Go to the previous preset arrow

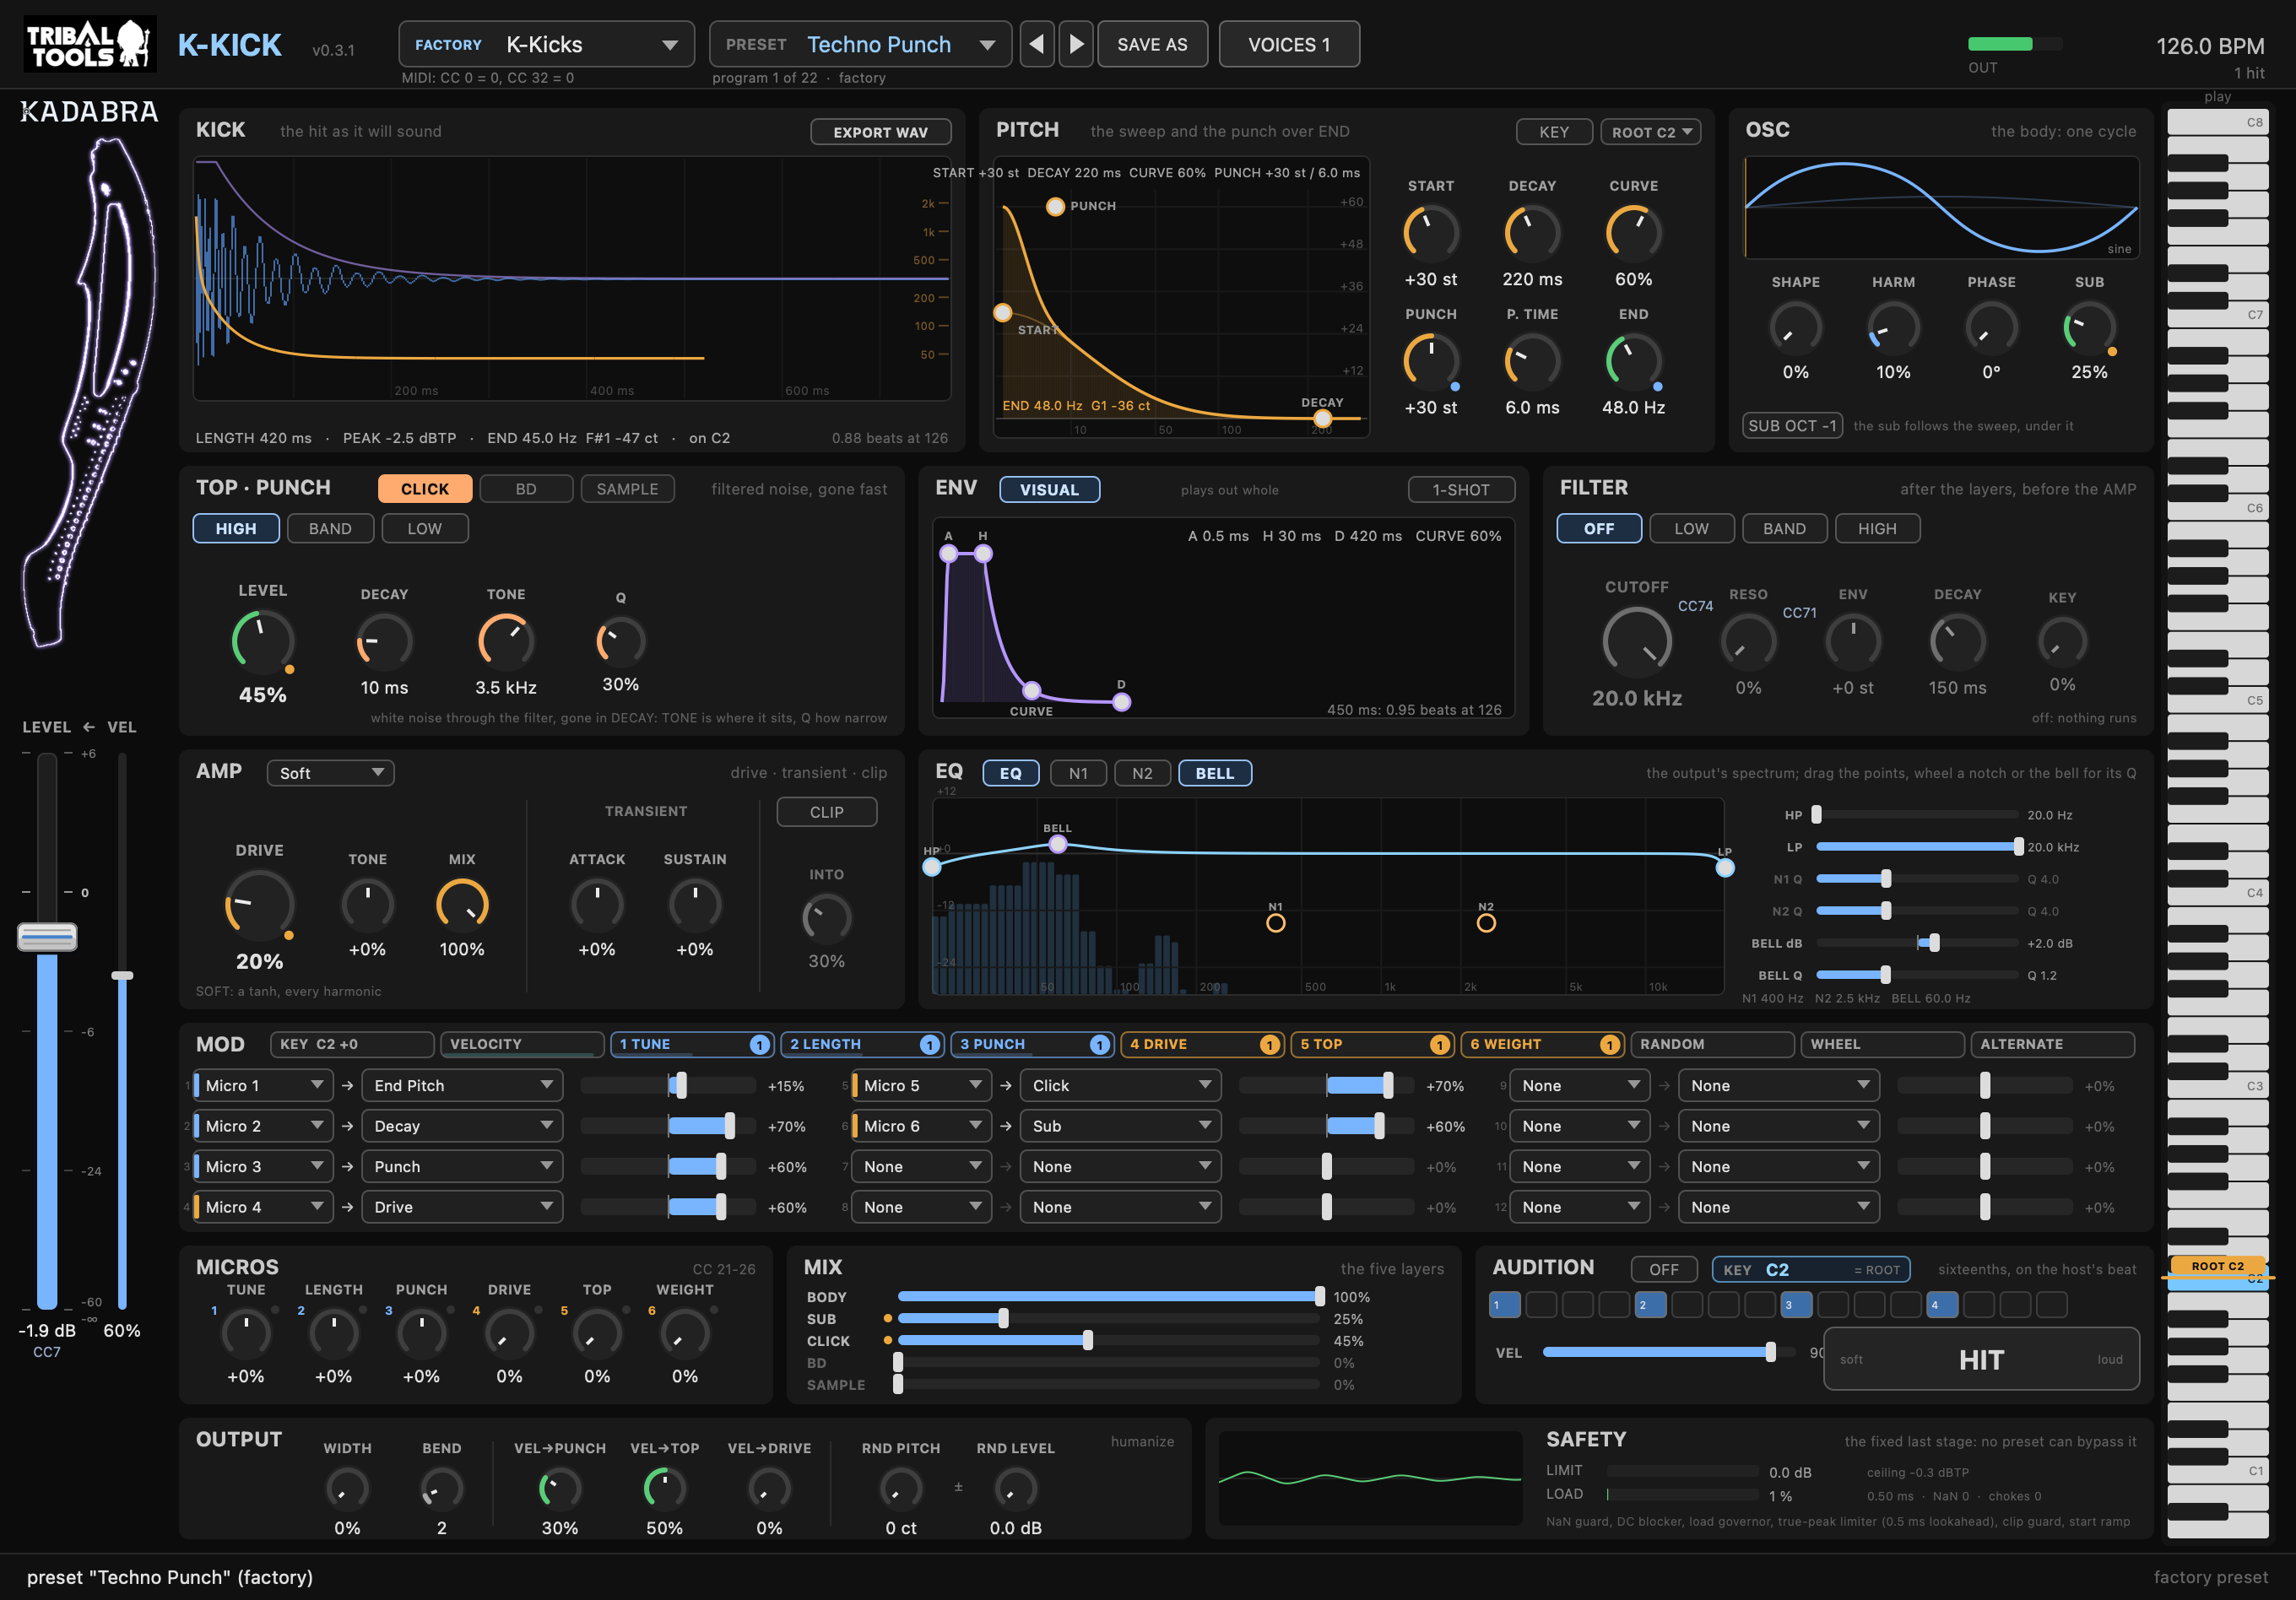coord(1037,44)
